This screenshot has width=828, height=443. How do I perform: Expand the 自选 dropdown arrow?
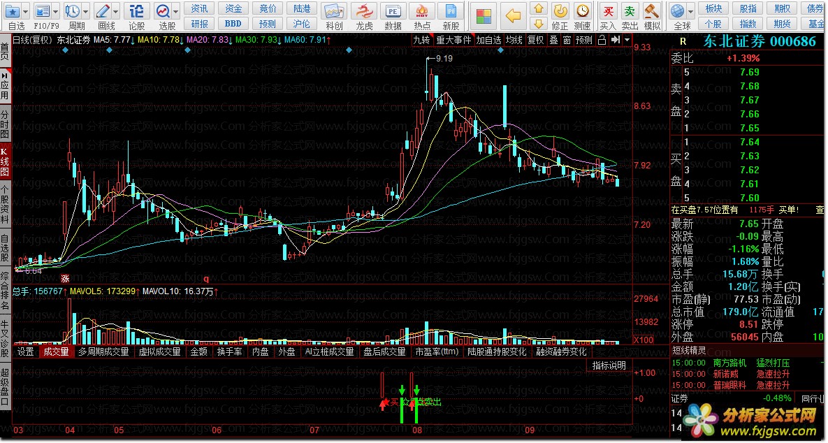25,11
